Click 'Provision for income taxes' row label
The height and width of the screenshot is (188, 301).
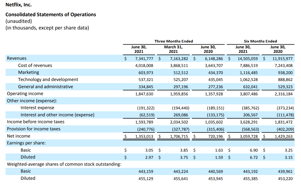click(x=34, y=129)
